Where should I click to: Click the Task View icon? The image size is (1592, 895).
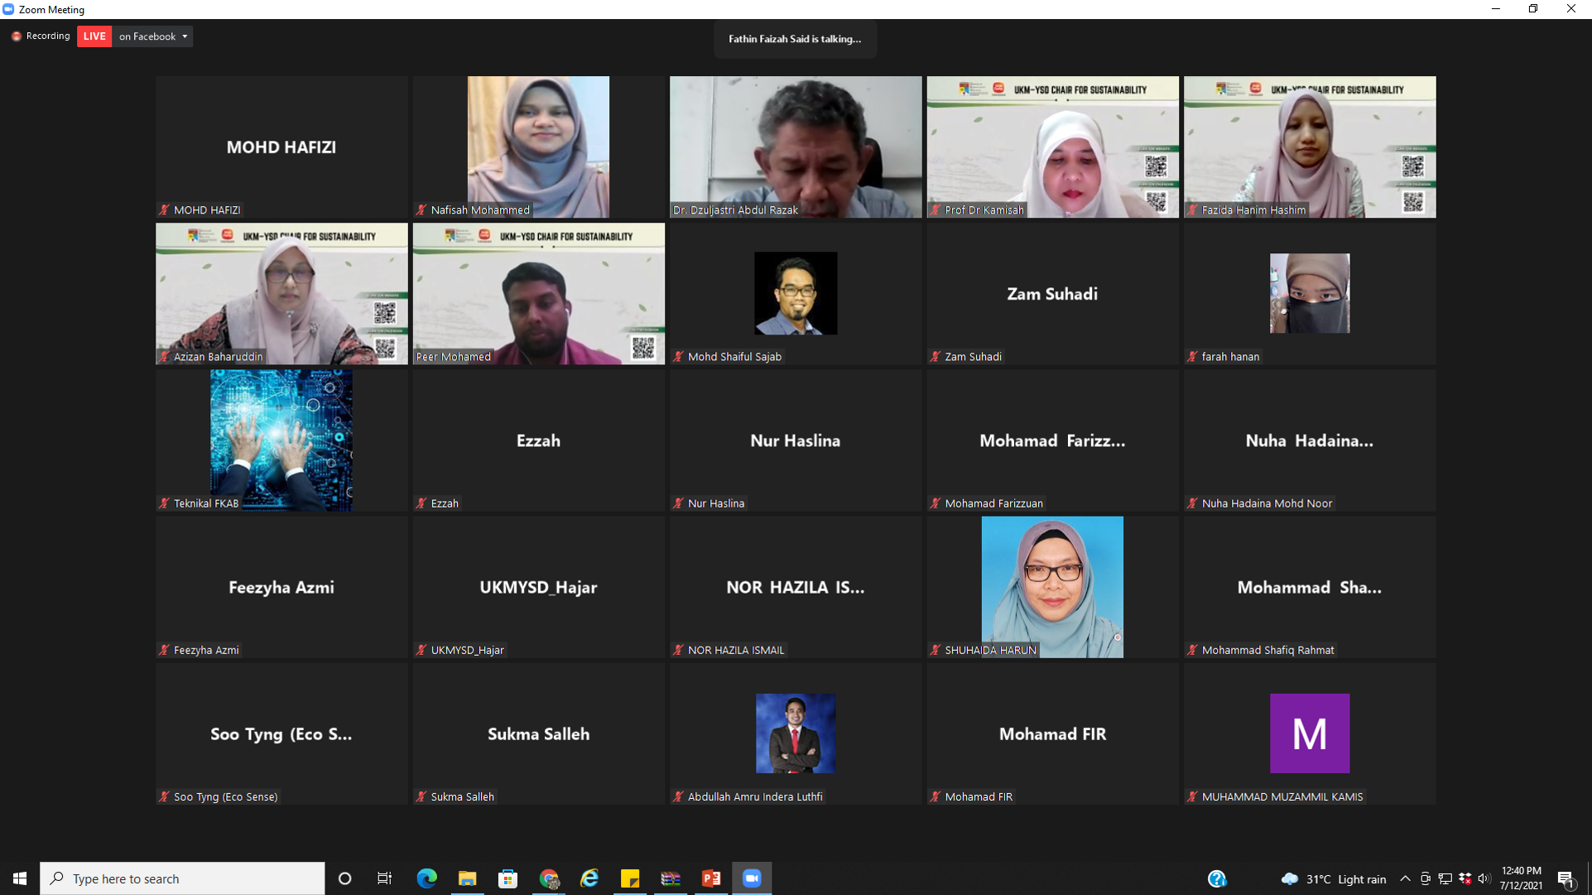click(x=385, y=878)
